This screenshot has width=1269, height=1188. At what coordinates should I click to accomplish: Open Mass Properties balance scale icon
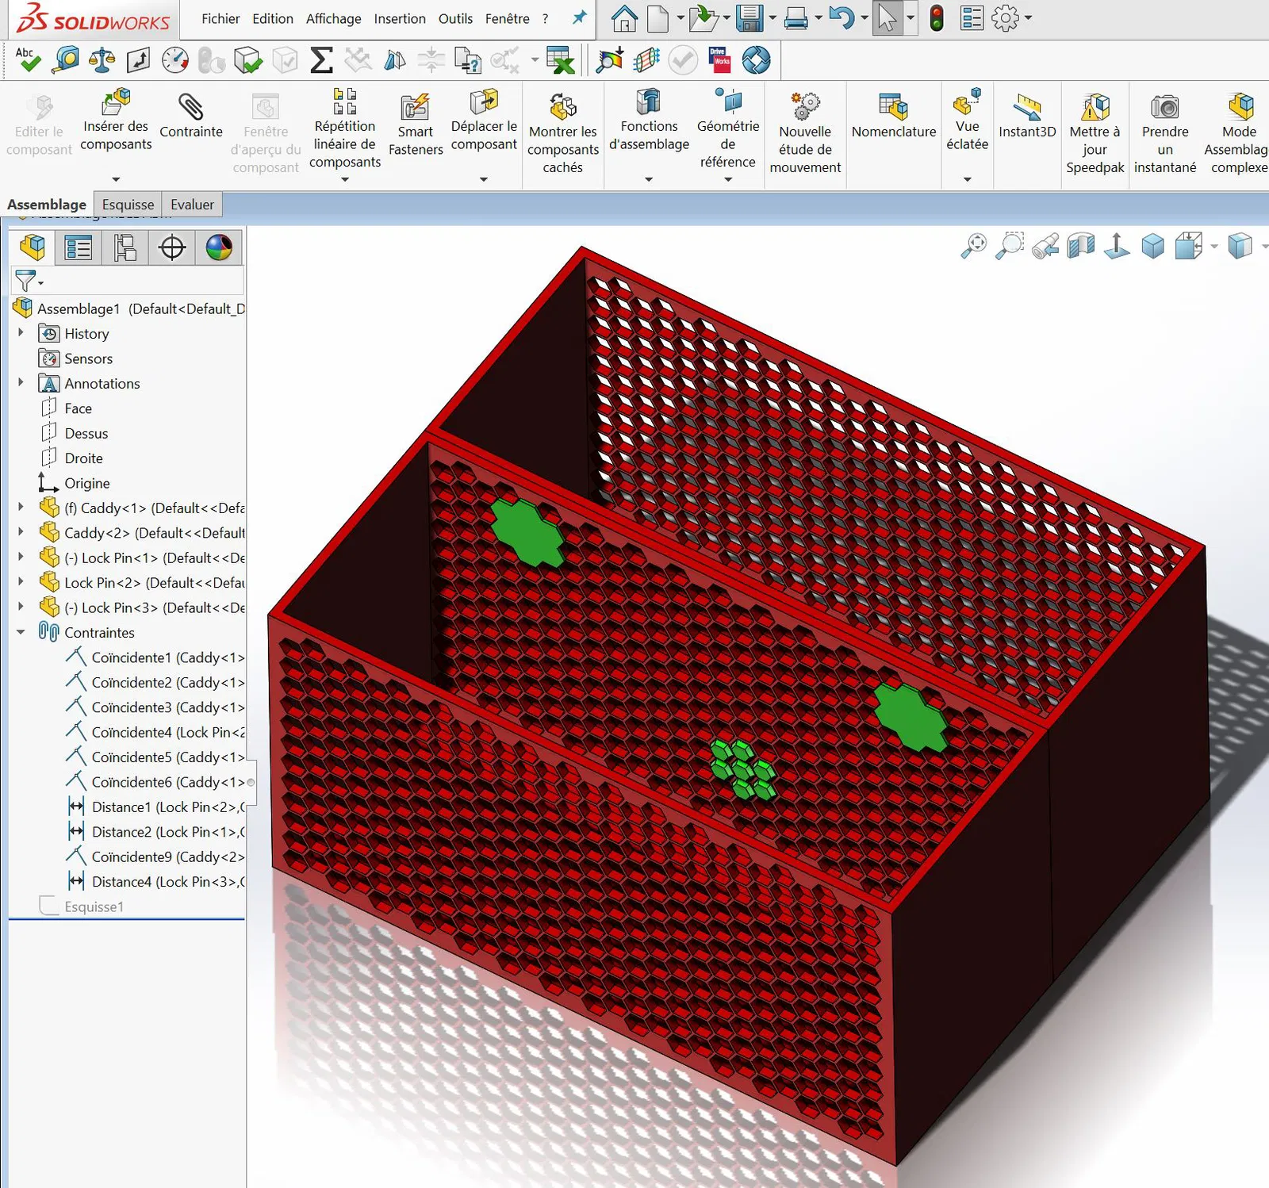[x=102, y=60]
